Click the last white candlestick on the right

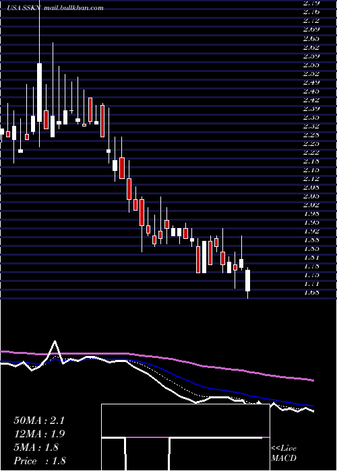247,281
